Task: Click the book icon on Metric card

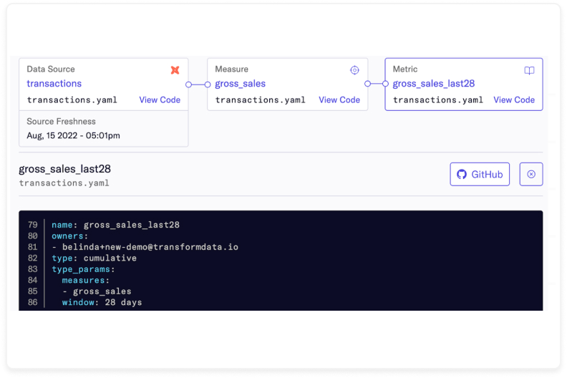Action: pyautogui.click(x=529, y=71)
